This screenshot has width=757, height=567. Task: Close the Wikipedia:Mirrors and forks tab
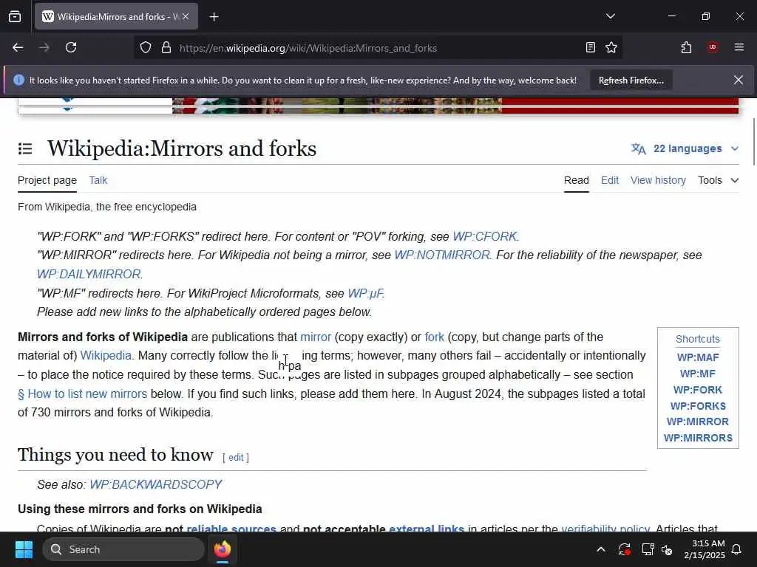186,17
